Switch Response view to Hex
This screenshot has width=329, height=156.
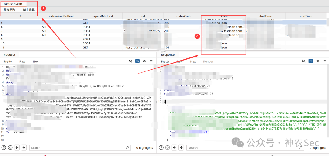coord(193,61)
